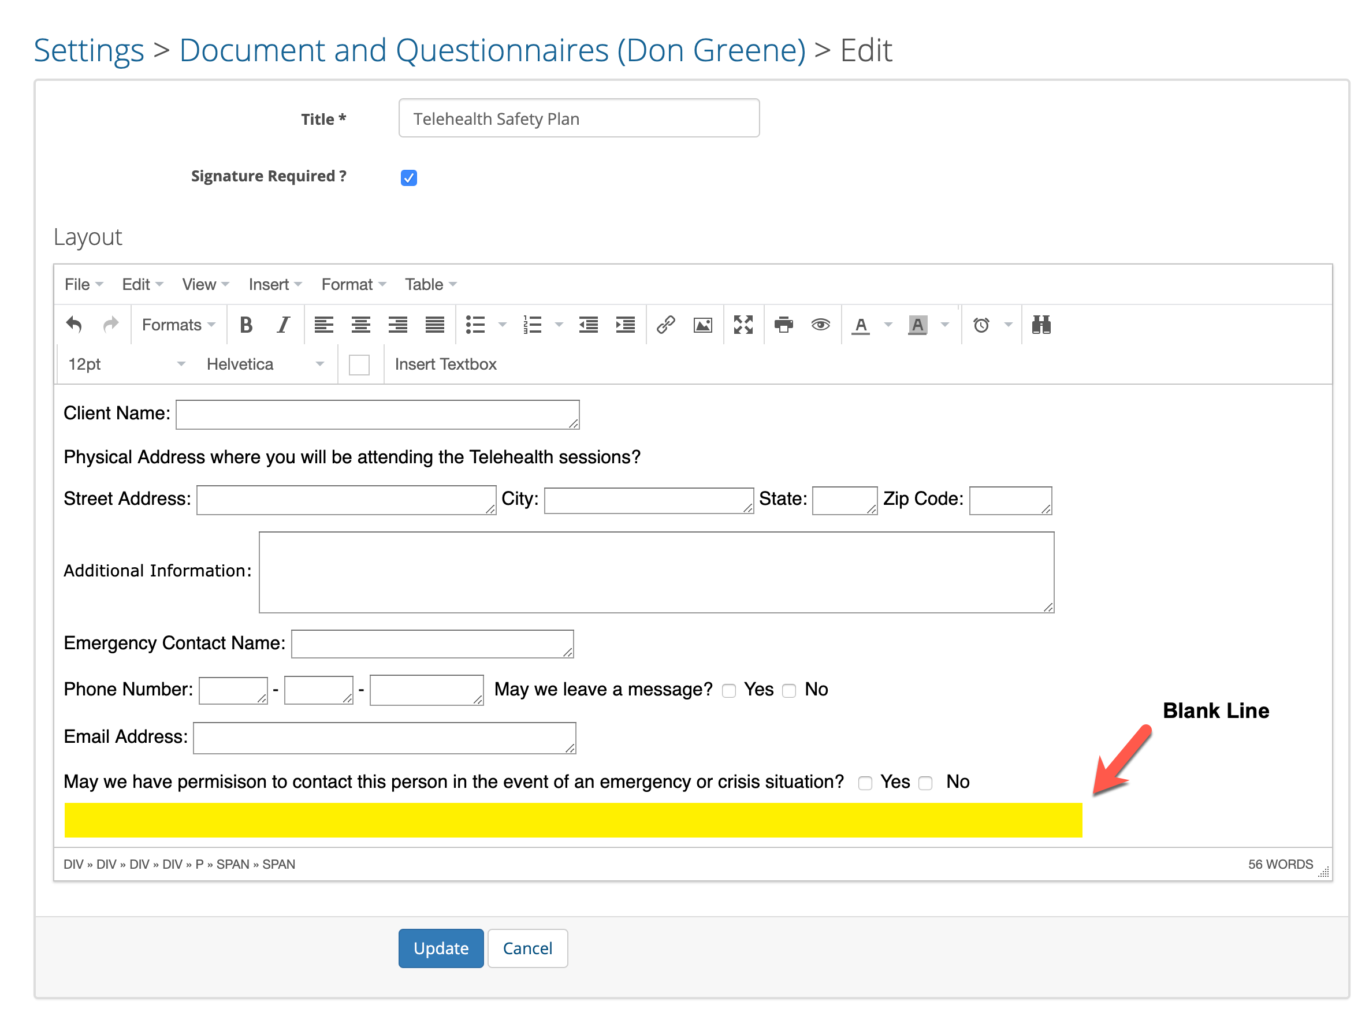Click the Update button
Screen dimensions: 1369x1027
pyautogui.click(x=441, y=948)
